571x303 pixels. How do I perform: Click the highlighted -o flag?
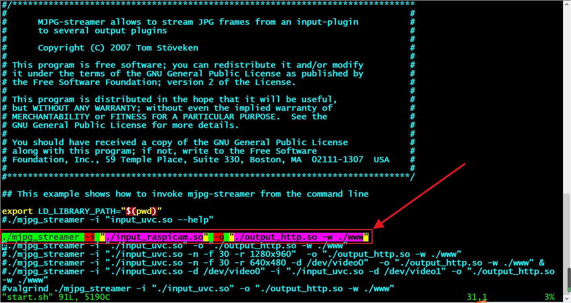[219, 237]
